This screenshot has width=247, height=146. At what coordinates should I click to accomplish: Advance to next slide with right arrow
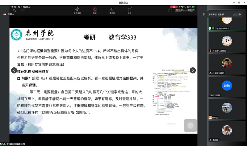pyautogui.click(x=193, y=70)
